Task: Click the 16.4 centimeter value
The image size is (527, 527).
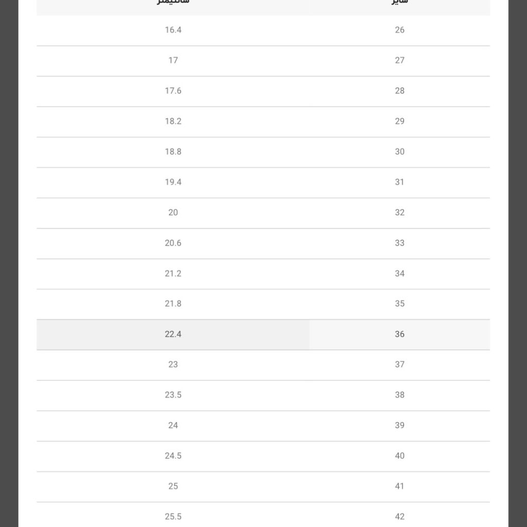Action: (x=173, y=30)
